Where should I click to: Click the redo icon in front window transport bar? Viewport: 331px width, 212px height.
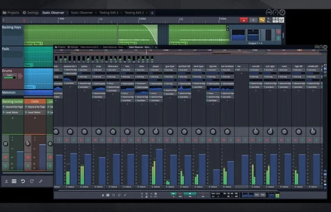[119, 195]
